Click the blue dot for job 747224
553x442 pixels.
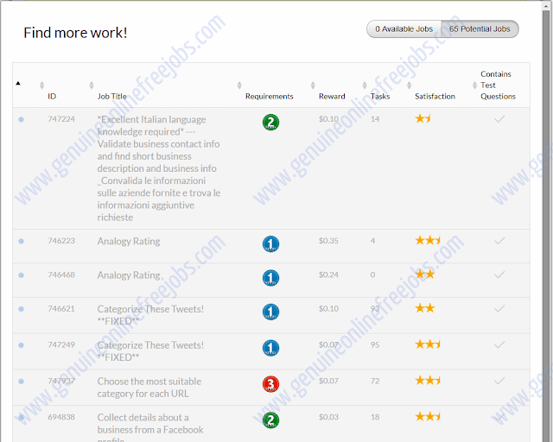point(21,119)
